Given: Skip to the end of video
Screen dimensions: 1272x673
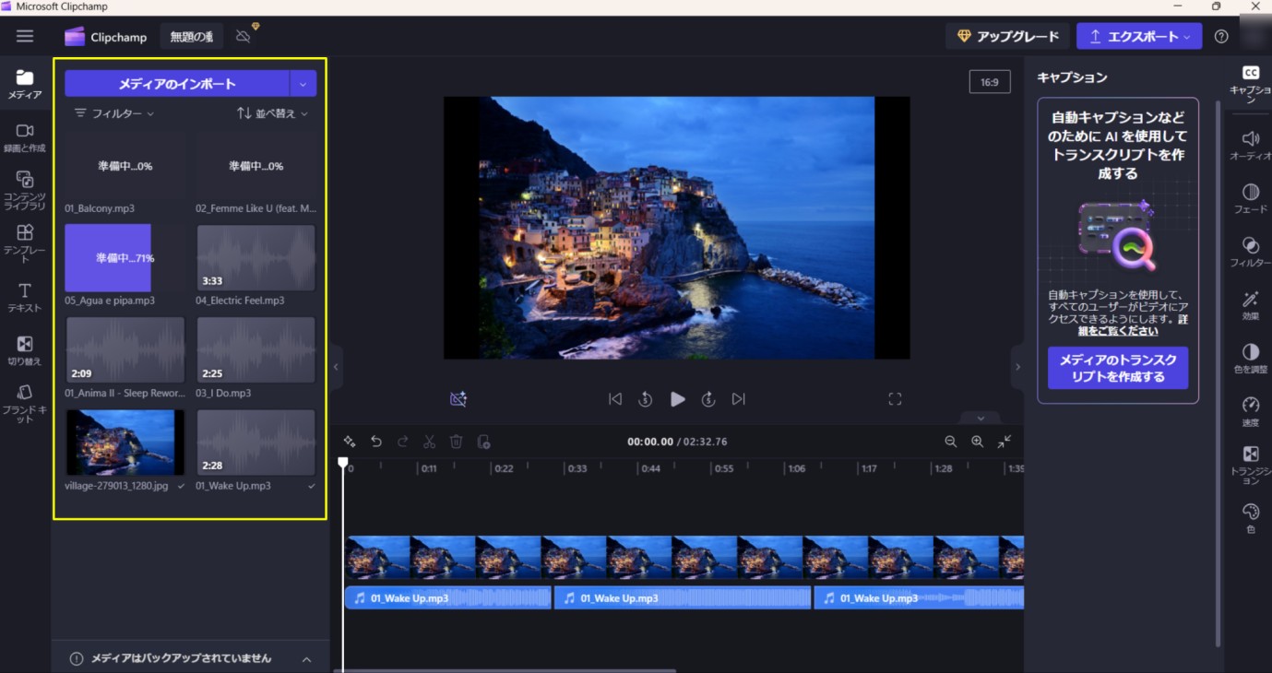Looking at the screenshot, I should (x=739, y=399).
